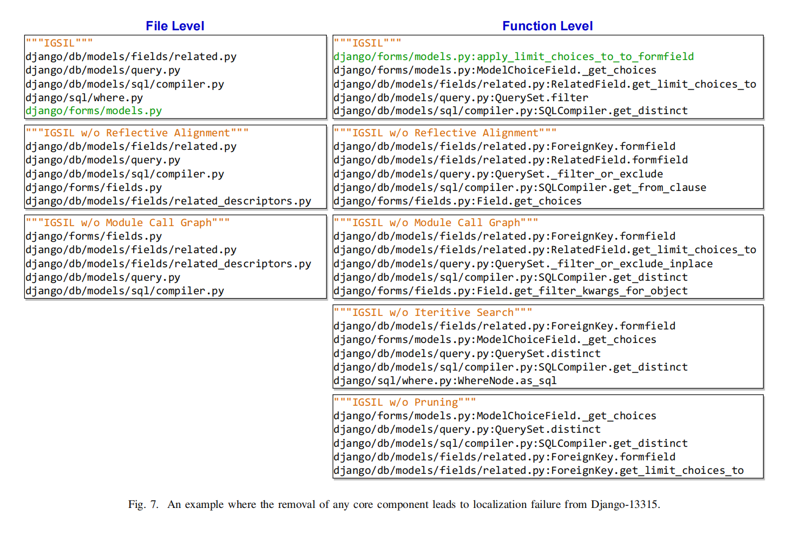
Task: Click RelatedField.get_limit_choices_to in w/o Module Call Graph
Action: point(545,250)
